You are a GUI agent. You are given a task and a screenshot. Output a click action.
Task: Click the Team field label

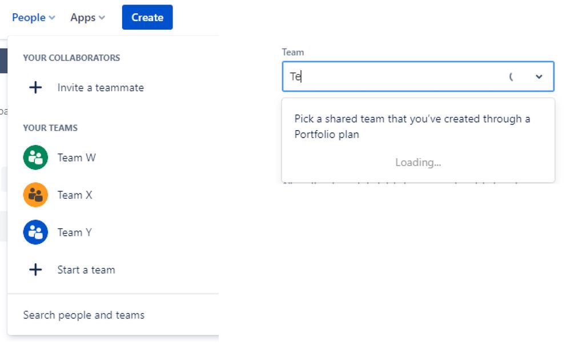(x=293, y=53)
